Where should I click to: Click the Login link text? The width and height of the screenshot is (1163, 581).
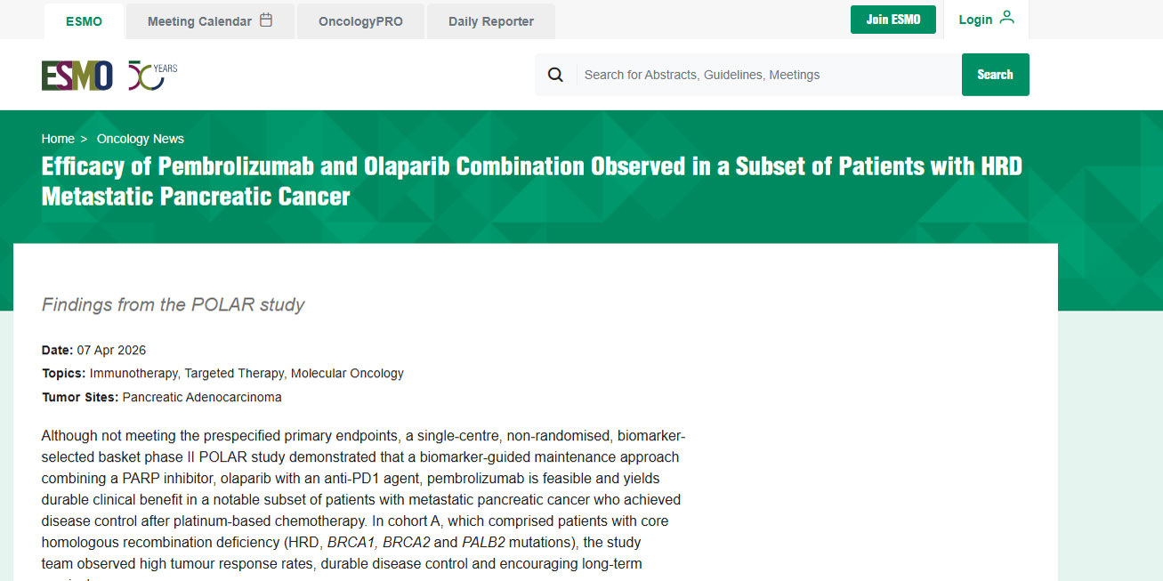point(975,20)
